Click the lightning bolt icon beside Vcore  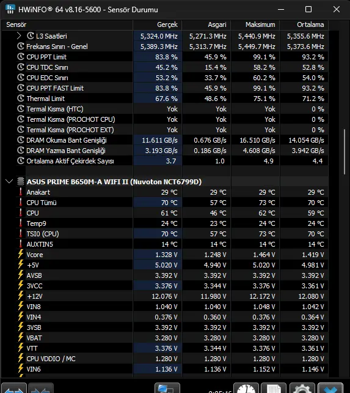(21, 254)
